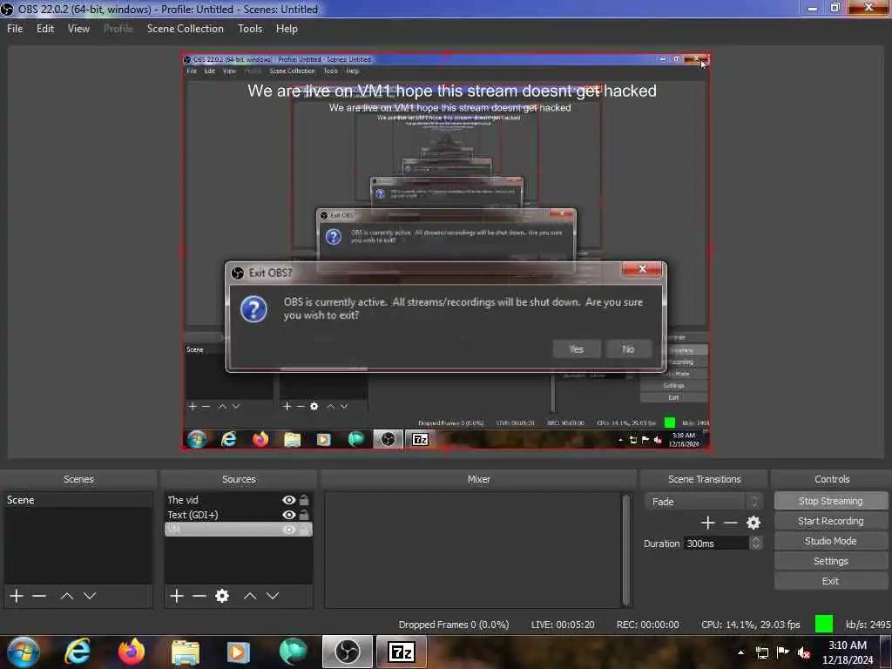Click the greyed-out Profile menu

pos(118,29)
